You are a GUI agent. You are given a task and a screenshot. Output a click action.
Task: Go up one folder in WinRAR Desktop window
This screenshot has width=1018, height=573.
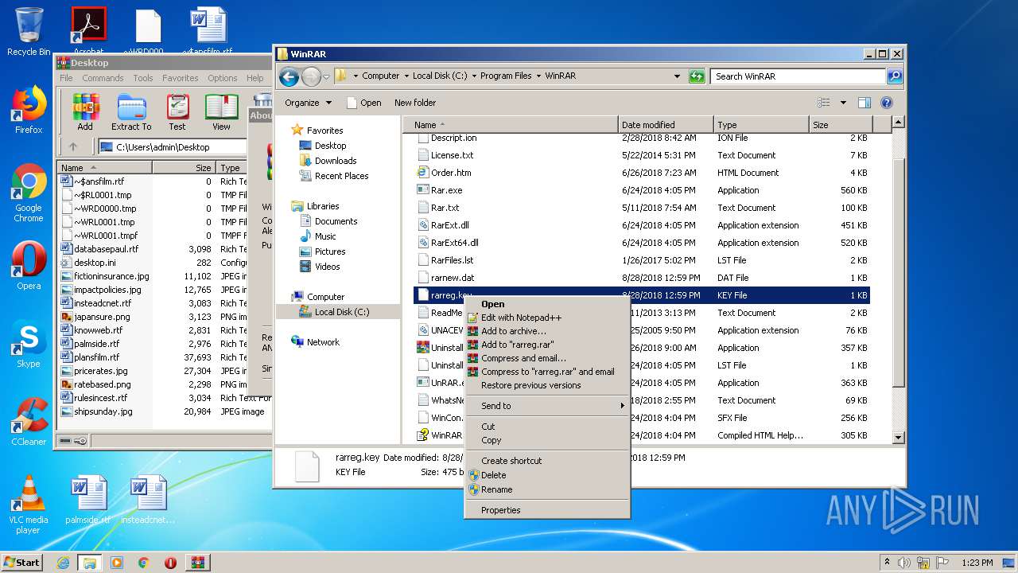[x=73, y=146]
